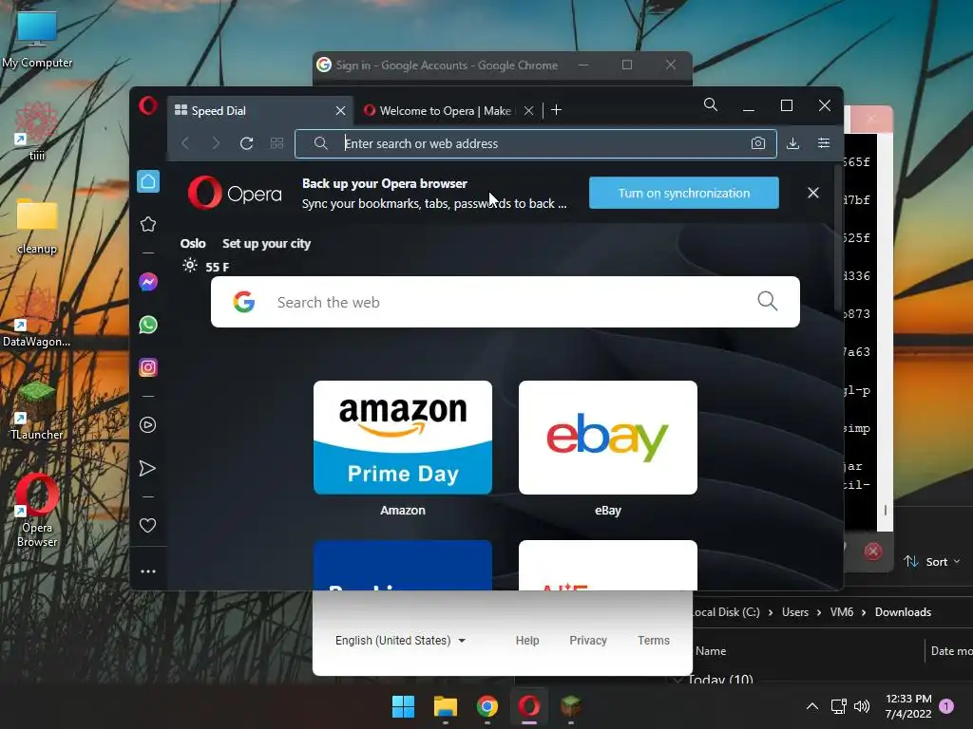
Task: Open My Flow arrow icon in sidebar
Action: pos(147,468)
